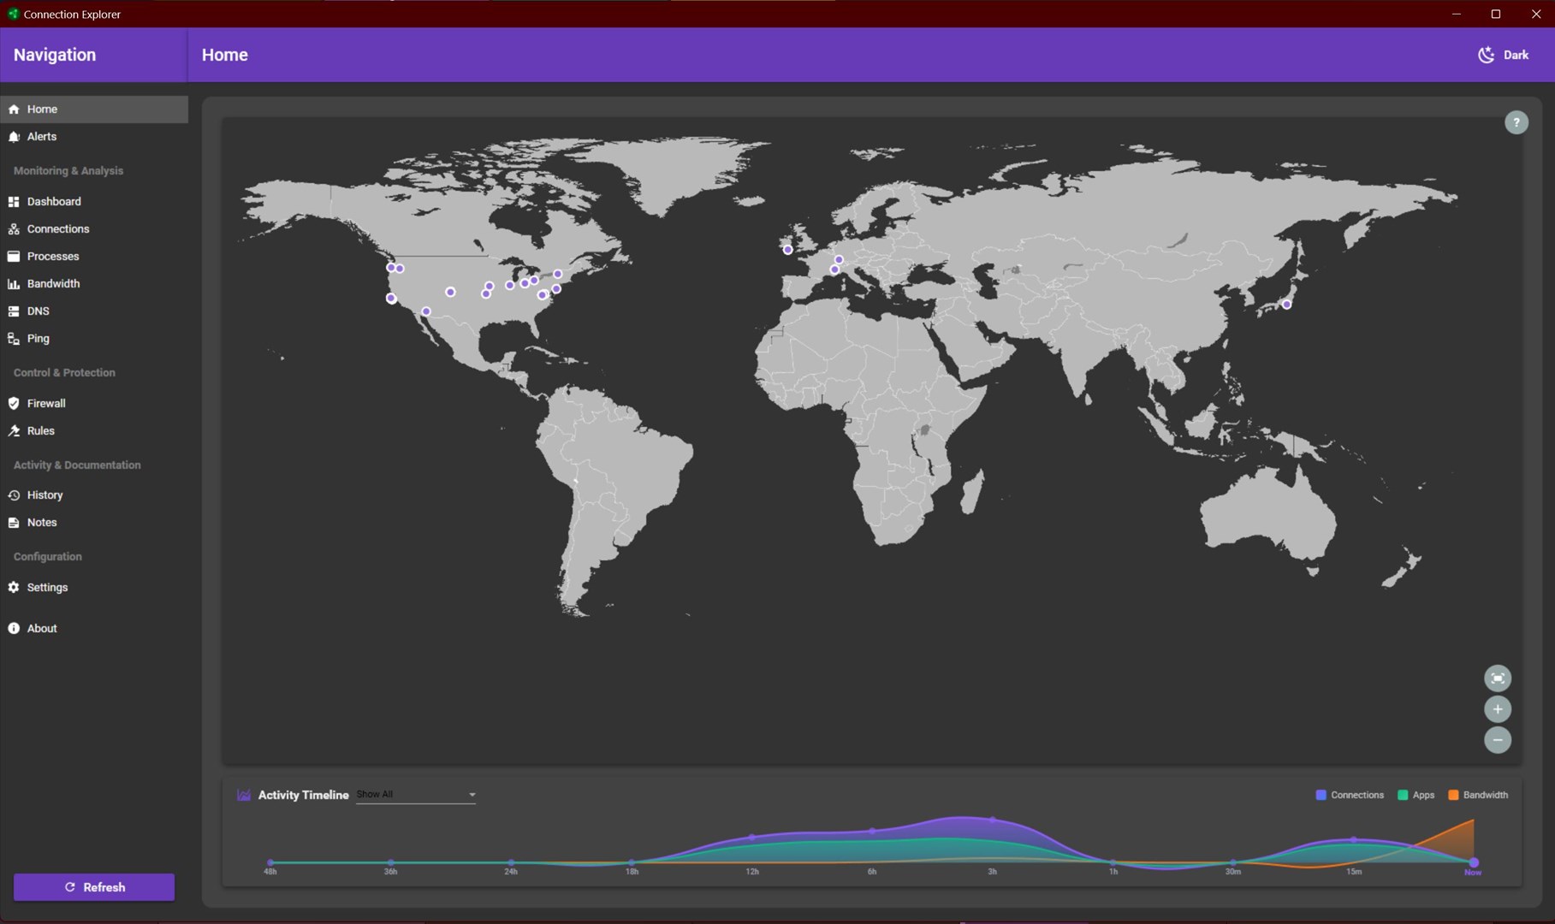Reset map view with fit-to-screen icon
The height and width of the screenshot is (924, 1555).
click(x=1497, y=678)
